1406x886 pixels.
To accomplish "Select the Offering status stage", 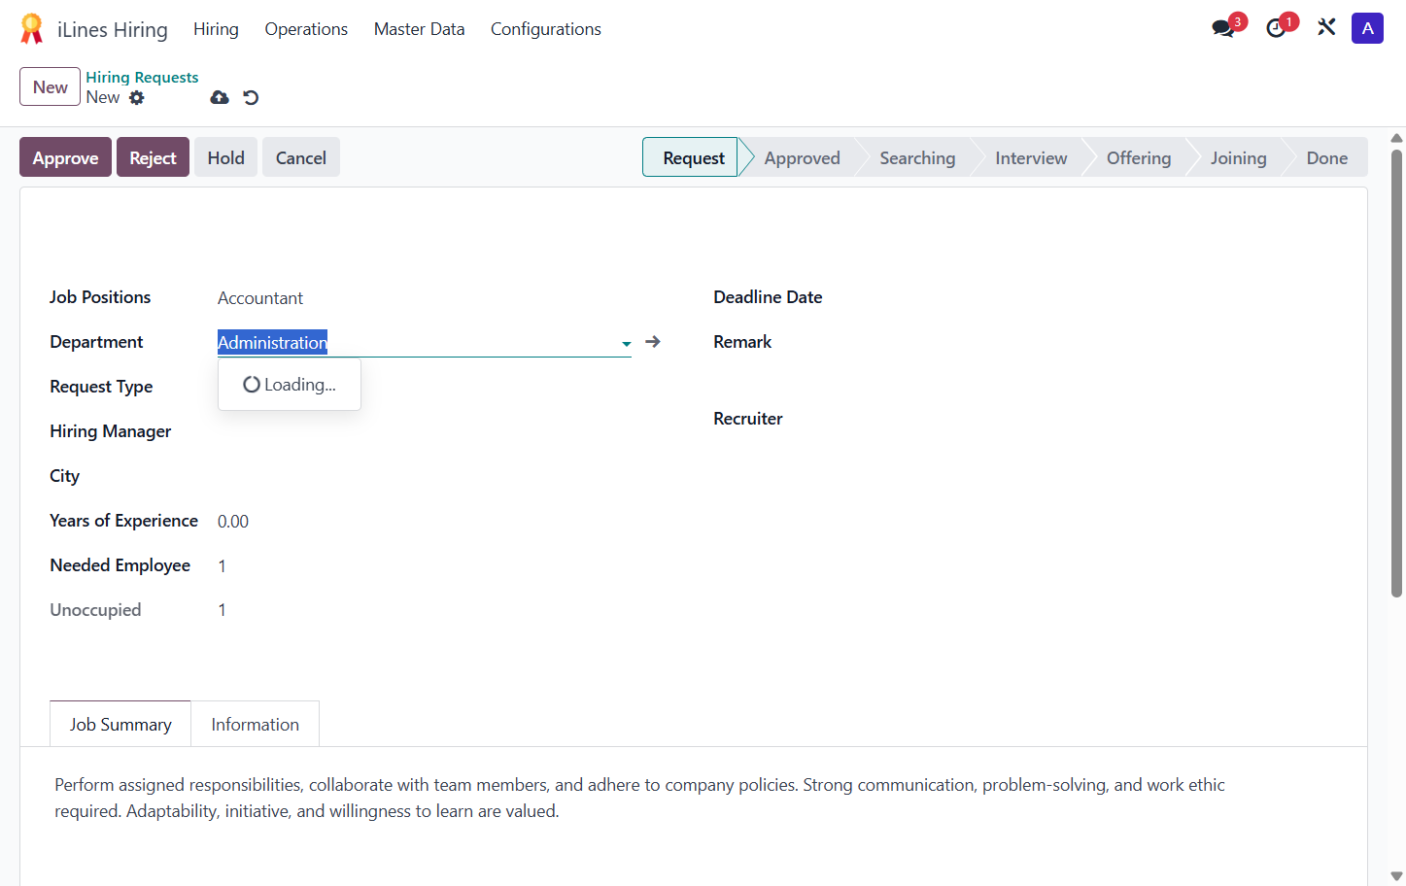I will pyautogui.click(x=1139, y=157).
